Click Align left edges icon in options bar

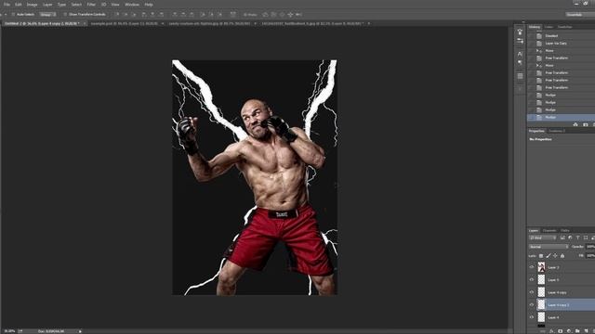click(x=144, y=15)
